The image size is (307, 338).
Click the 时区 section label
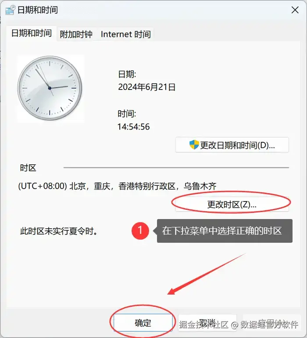(x=28, y=168)
